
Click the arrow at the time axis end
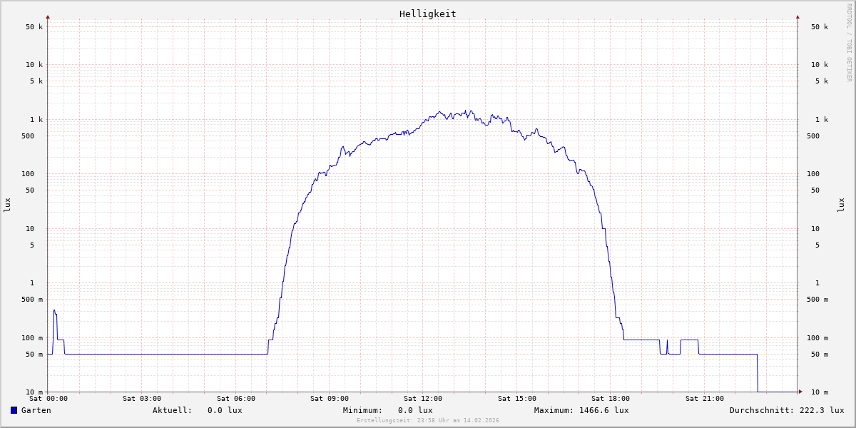[x=800, y=392]
